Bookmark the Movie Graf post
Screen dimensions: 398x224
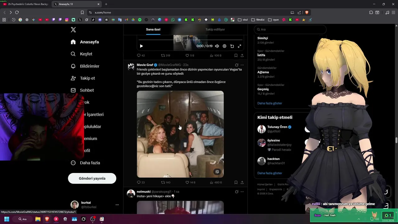[236, 182]
